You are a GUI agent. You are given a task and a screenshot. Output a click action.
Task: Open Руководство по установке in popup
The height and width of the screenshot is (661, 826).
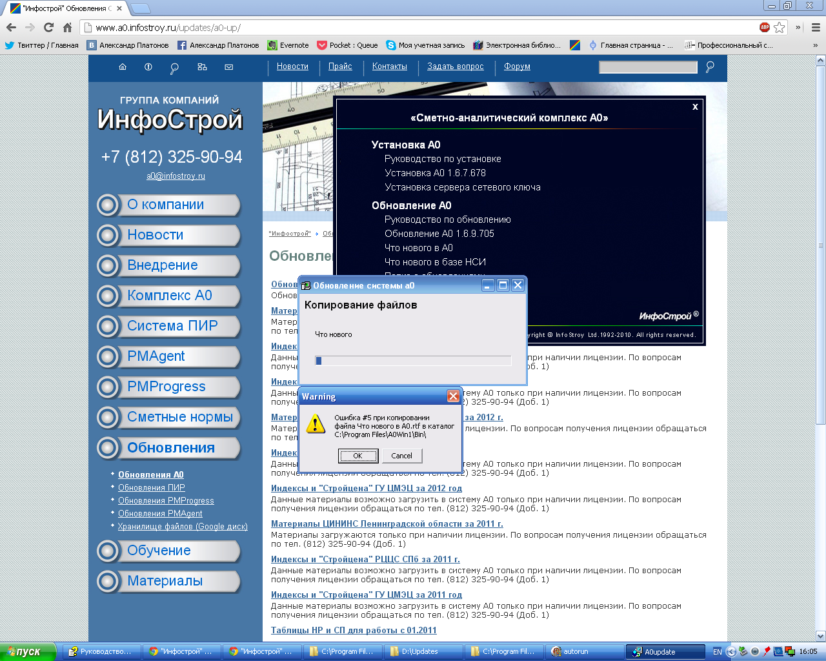(x=443, y=159)
